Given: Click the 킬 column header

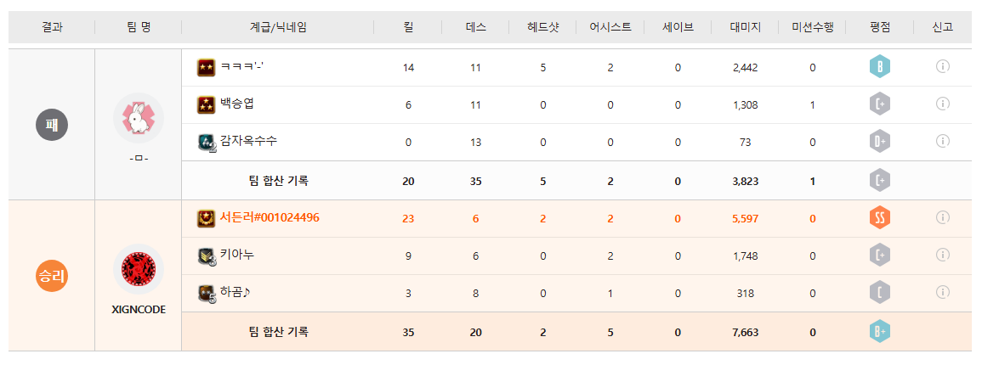Looking at the screenshot, I should [408, 27].
